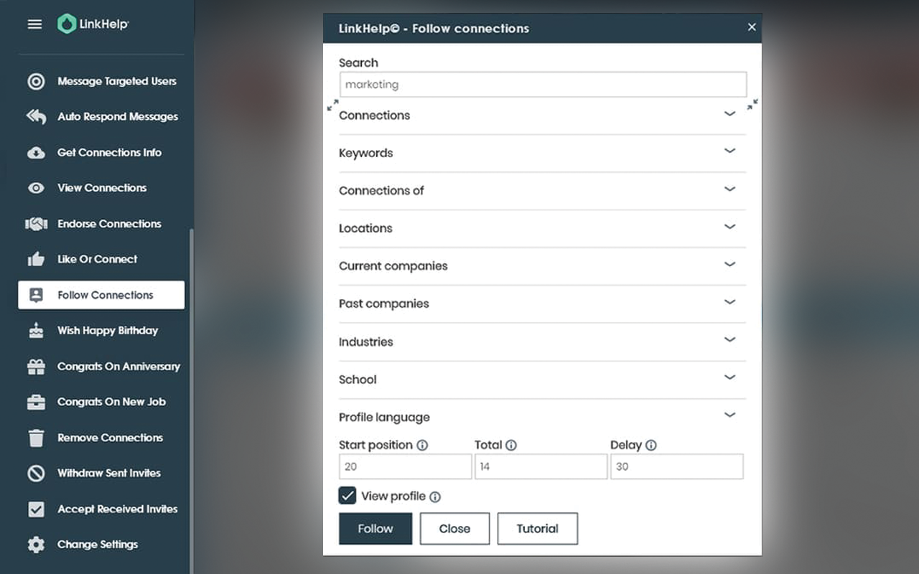Select Withdraw Sent Invites menu item

point(101,473)
